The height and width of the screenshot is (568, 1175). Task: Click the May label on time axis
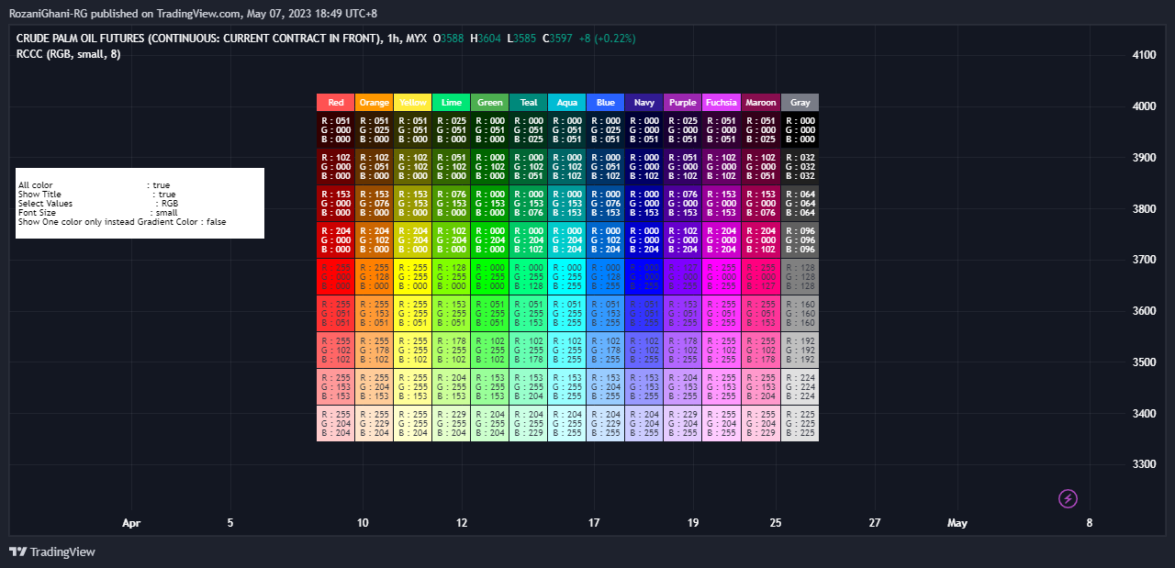(957, 523)
